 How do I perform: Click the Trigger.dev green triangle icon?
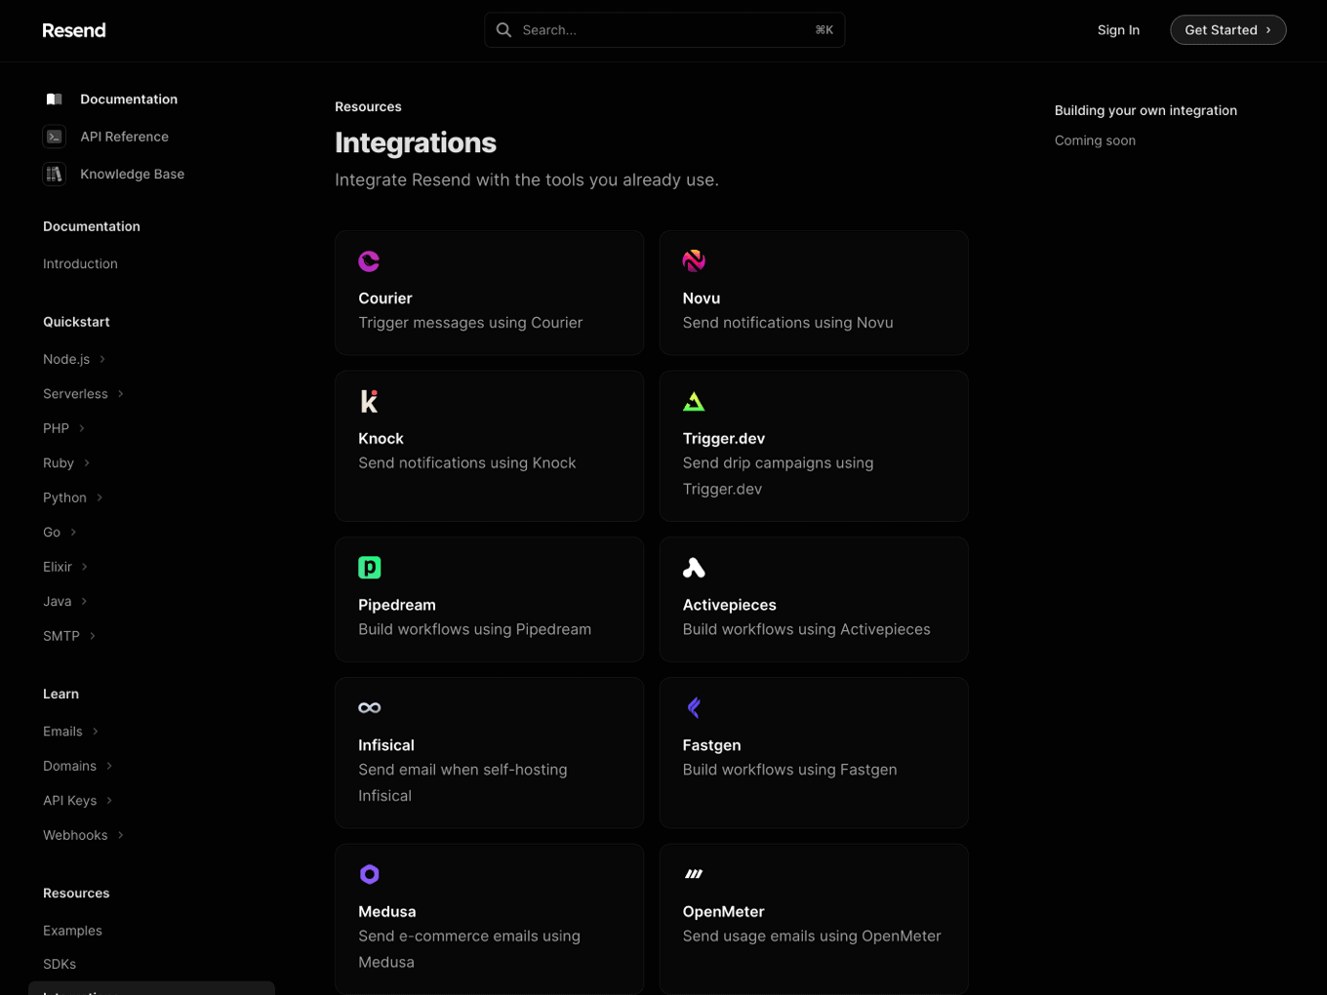click(694, 401)
